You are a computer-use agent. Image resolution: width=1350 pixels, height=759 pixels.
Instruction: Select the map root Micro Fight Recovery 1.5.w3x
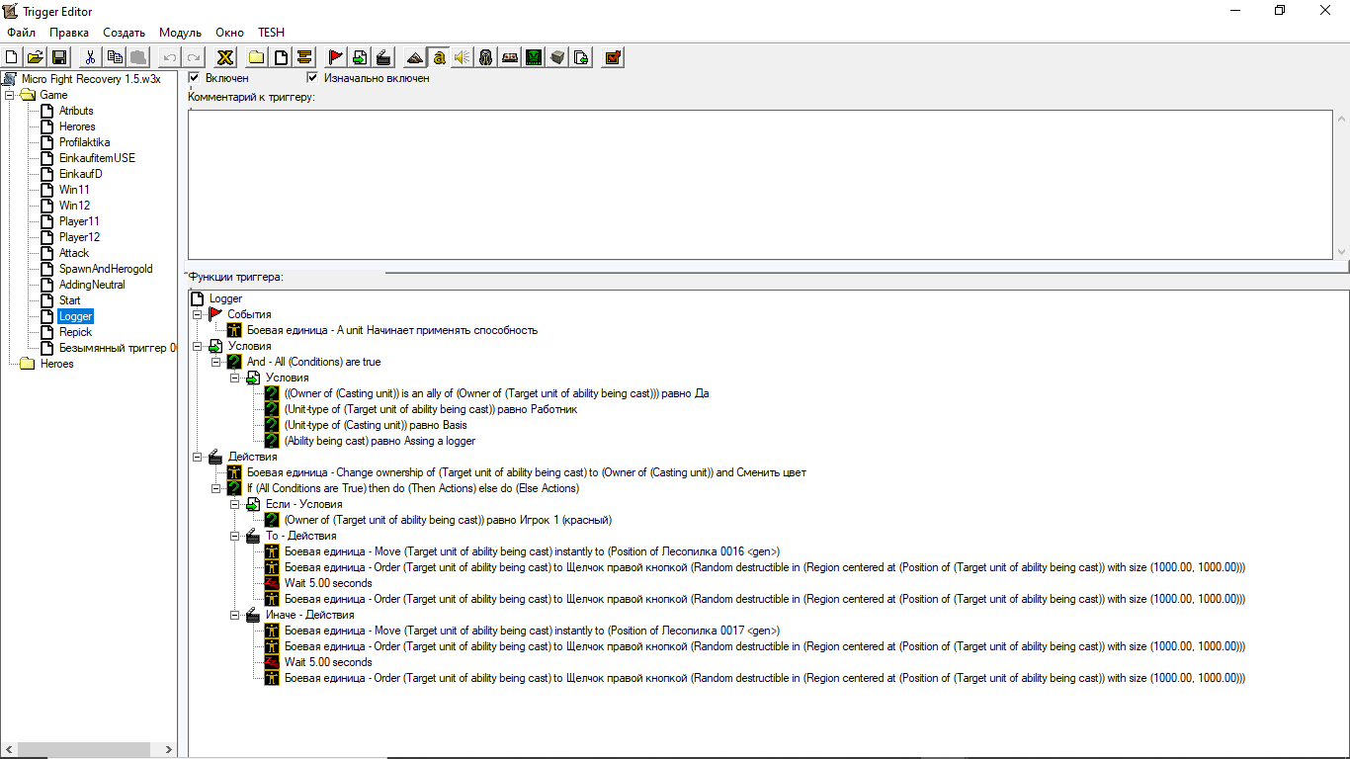click(x=91, y=79)
